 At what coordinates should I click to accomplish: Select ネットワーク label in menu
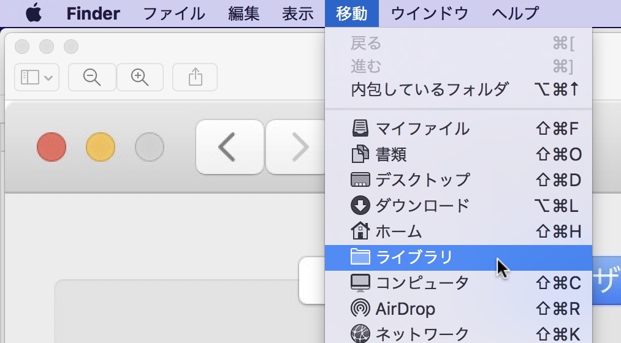[422, 334]
